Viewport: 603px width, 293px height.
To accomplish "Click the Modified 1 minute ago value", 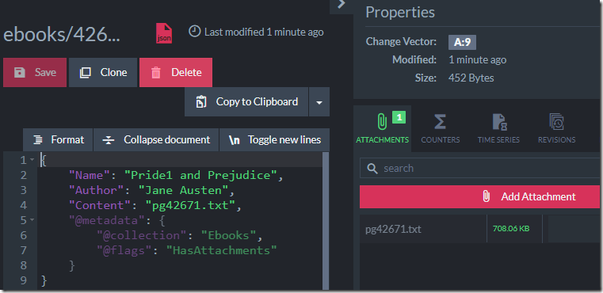I will pos(477,60).
